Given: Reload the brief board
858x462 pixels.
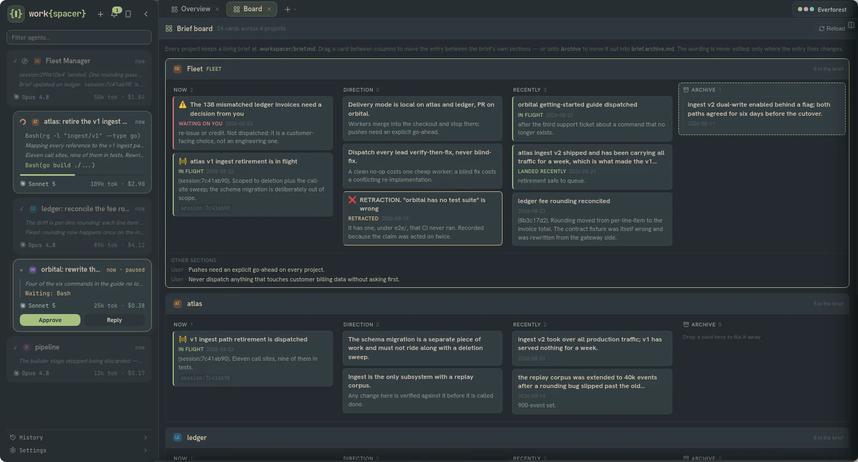Looking at the screenshot, I should tap(832, 28).
